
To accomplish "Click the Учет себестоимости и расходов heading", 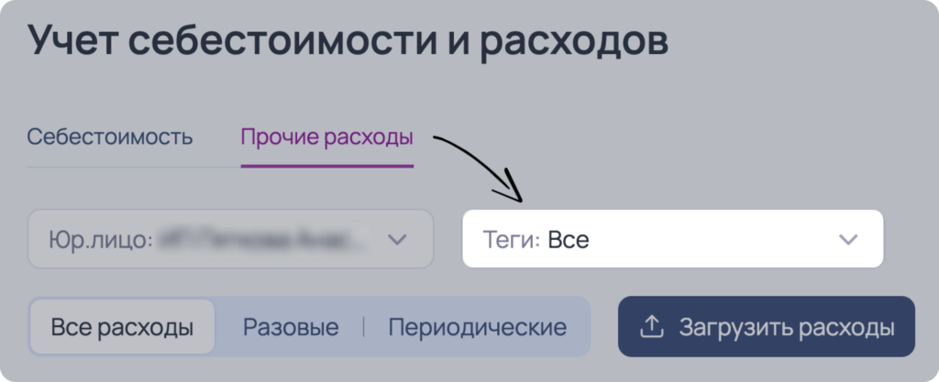I will pos(348,40).
